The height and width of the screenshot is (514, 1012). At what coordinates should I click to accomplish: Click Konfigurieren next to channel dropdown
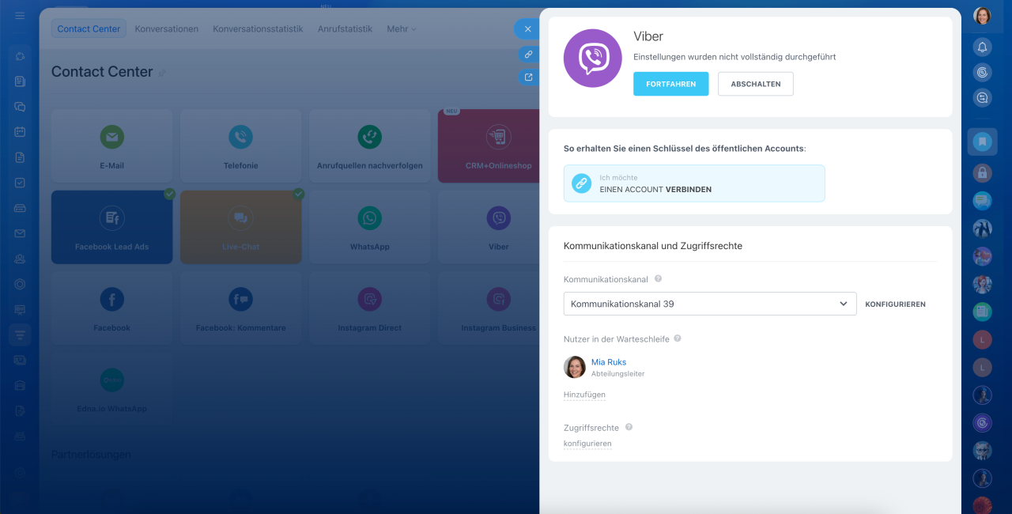[x=895, y=304]
